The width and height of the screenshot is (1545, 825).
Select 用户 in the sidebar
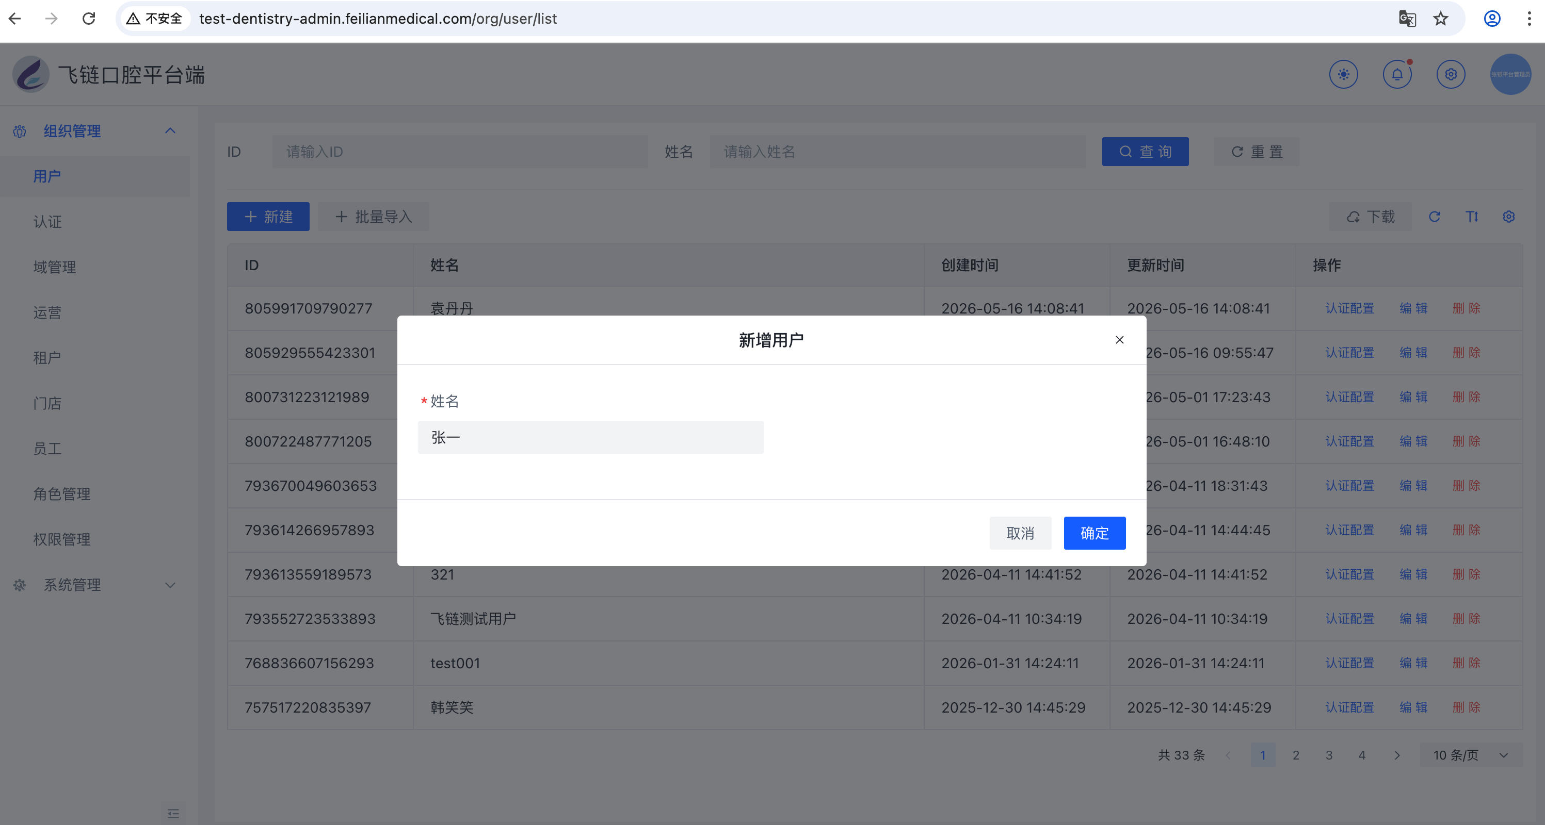(95, 176)
